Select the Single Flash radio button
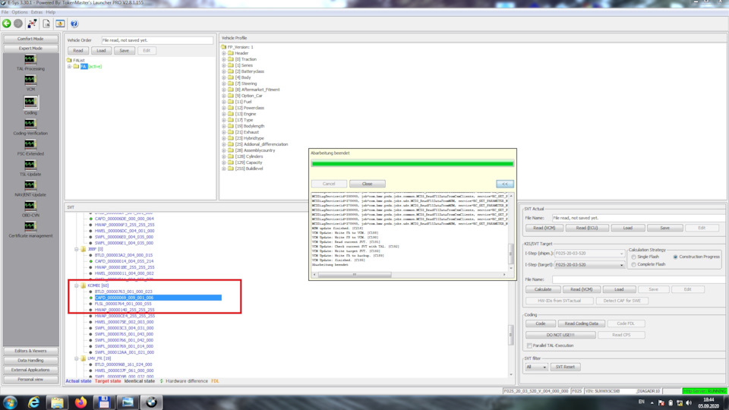 coord(633,257)
